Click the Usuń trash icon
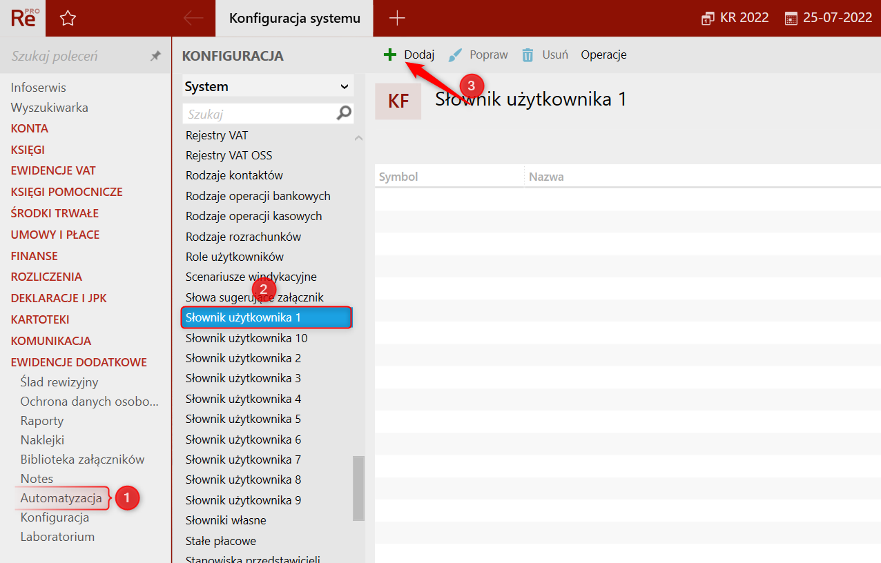This screenshot has height=563, width=881. 527,55
